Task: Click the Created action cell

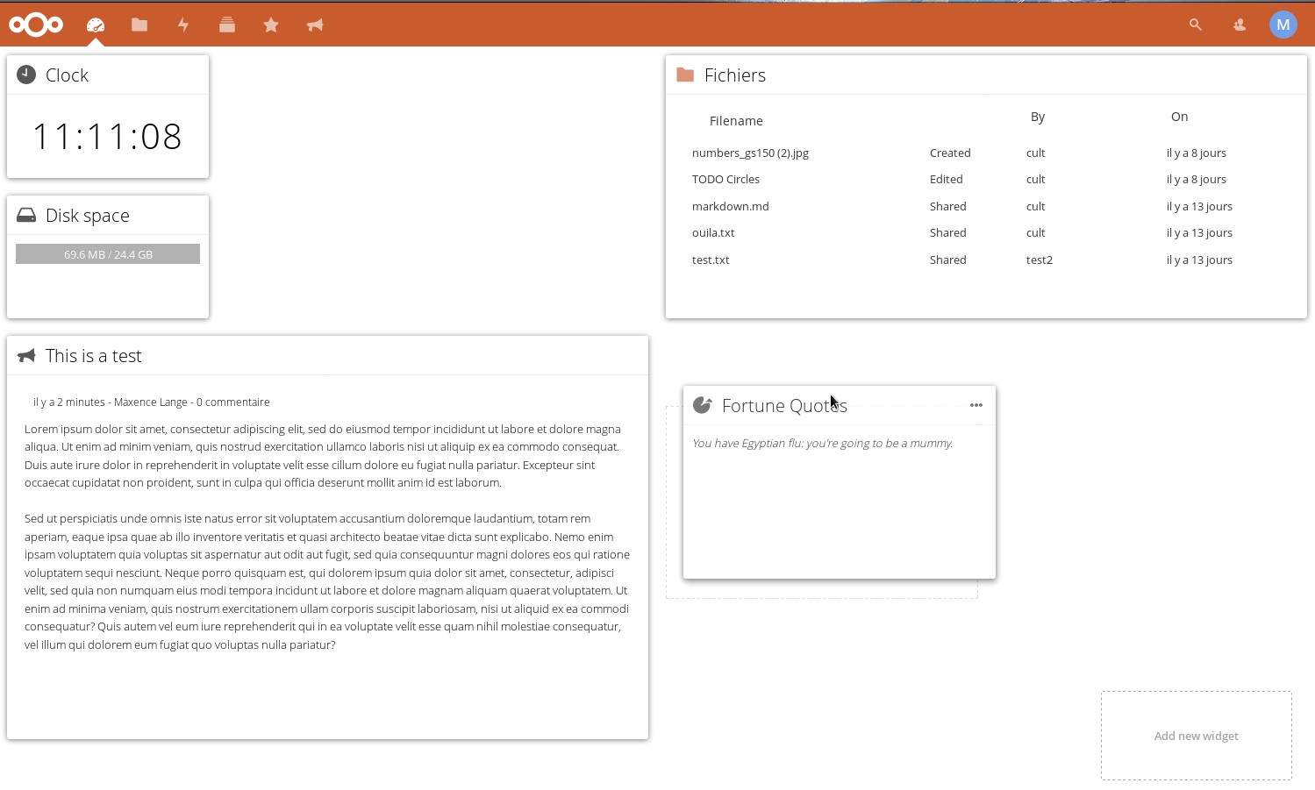Action: click(950, 153)
